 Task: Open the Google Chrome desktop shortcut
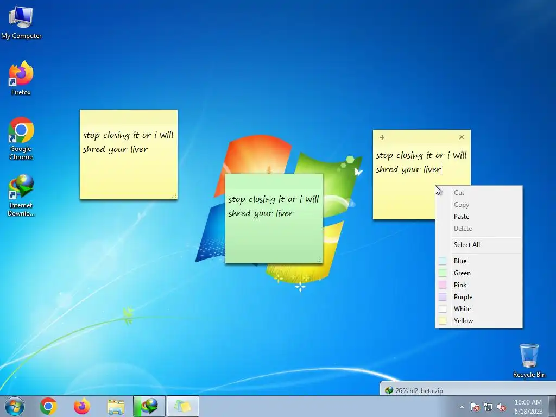pyautogui.click(x=21, y=138)
